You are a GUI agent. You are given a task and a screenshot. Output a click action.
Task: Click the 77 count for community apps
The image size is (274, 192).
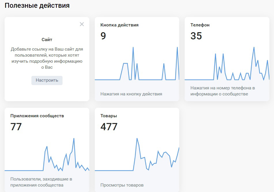pyautogui.click(x=16, y=126)
